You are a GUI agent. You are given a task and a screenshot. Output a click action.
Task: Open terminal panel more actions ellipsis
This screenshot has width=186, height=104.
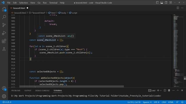click(x=173, y=90)
